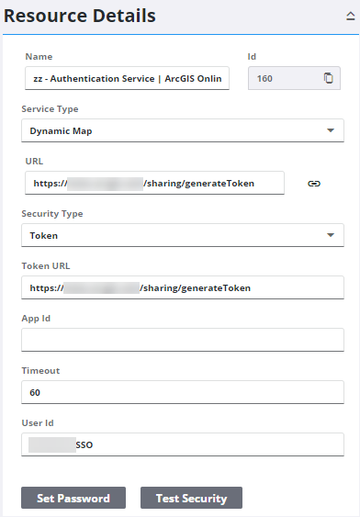
Task: Click the Timeout field showing 60
Action: 183,392
